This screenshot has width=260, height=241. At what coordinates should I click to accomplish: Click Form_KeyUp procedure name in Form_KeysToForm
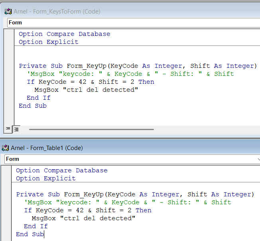[x=86, y=66]
